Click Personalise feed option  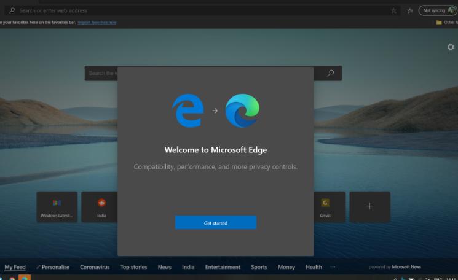tap(53, 267)
